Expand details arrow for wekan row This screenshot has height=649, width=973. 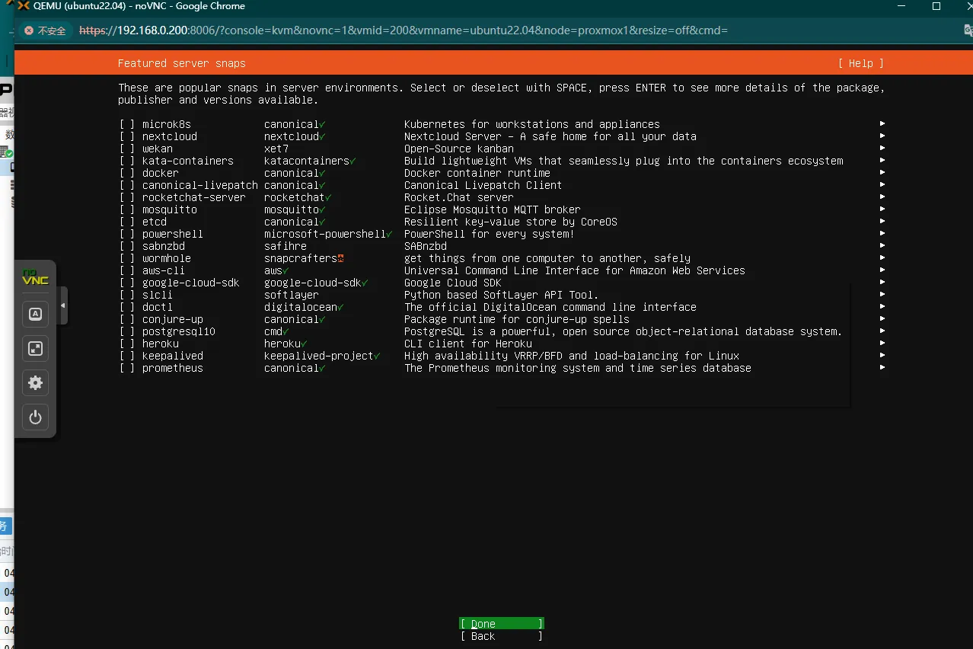pos(882,148)
